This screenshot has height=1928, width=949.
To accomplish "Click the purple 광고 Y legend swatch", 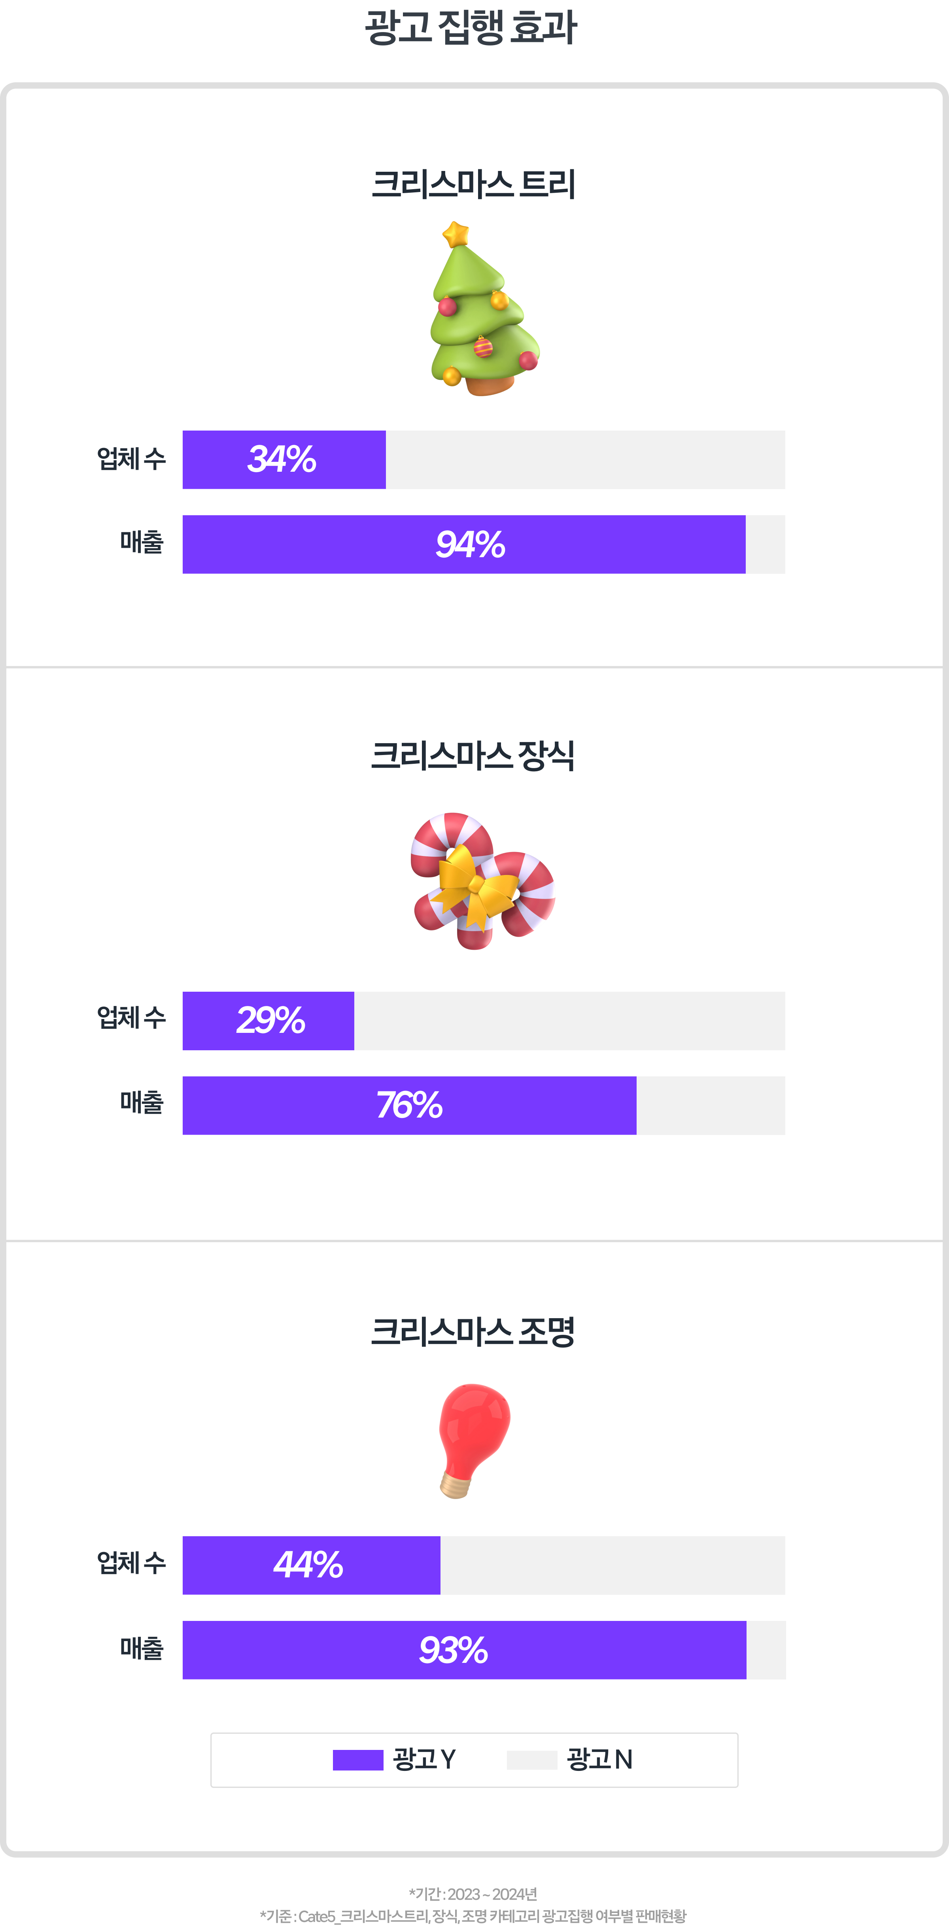I will point(357,1759).
